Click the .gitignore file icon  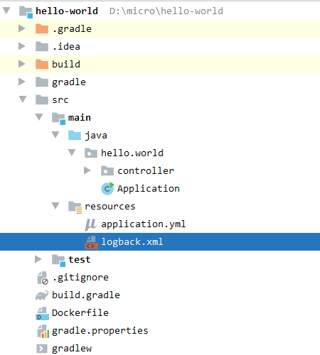point(43,278)
